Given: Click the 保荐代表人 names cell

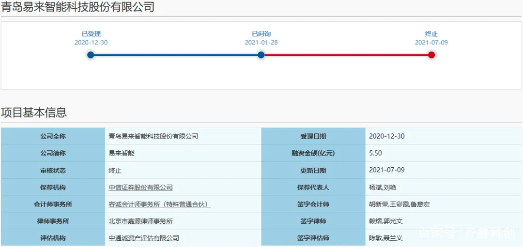Looking at the screenshot, I should click(383, 188).
